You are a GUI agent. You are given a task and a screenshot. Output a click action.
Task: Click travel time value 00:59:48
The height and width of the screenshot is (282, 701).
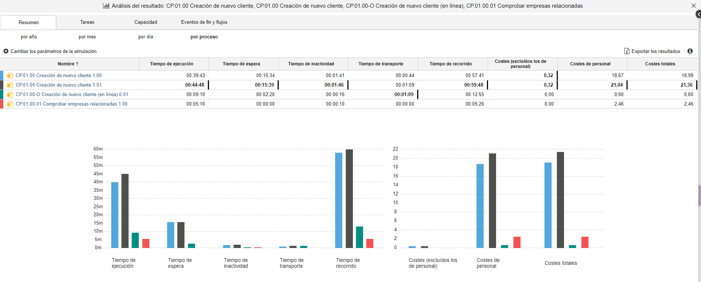pos(474,85)
